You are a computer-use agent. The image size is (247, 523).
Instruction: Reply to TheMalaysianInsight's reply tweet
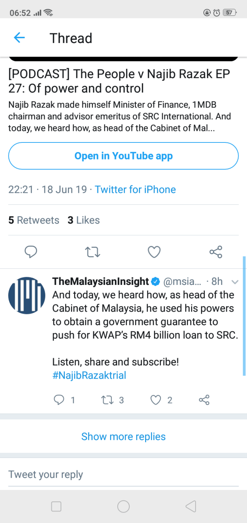59,400
